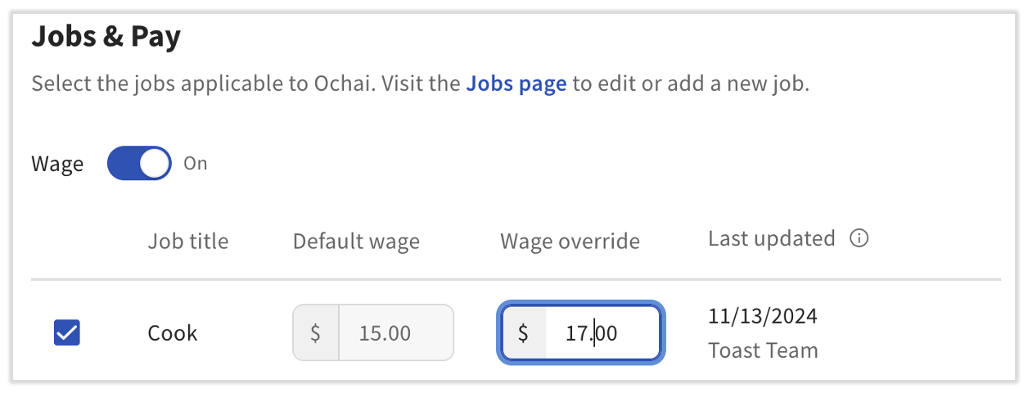Click the 'to edit or add a new job' text
1028x393 pixels.
pos(690,84)
